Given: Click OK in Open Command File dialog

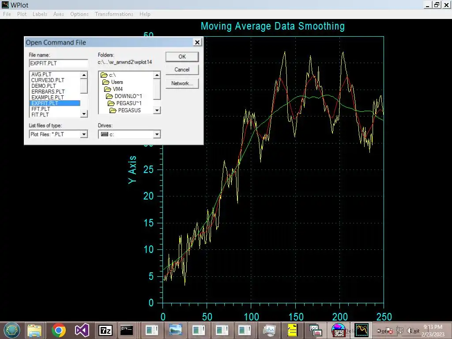Looking at the screenshot, I should (x=182, y=57).
